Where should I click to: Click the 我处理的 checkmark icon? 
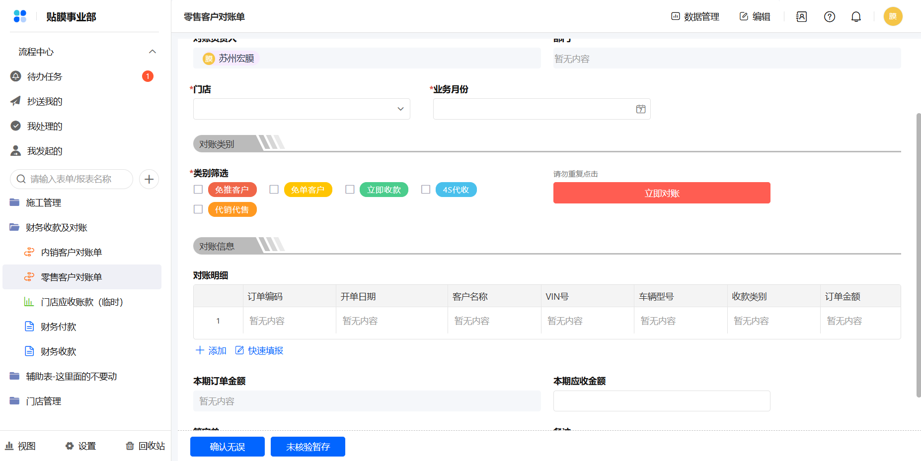(x=16, y=126)
